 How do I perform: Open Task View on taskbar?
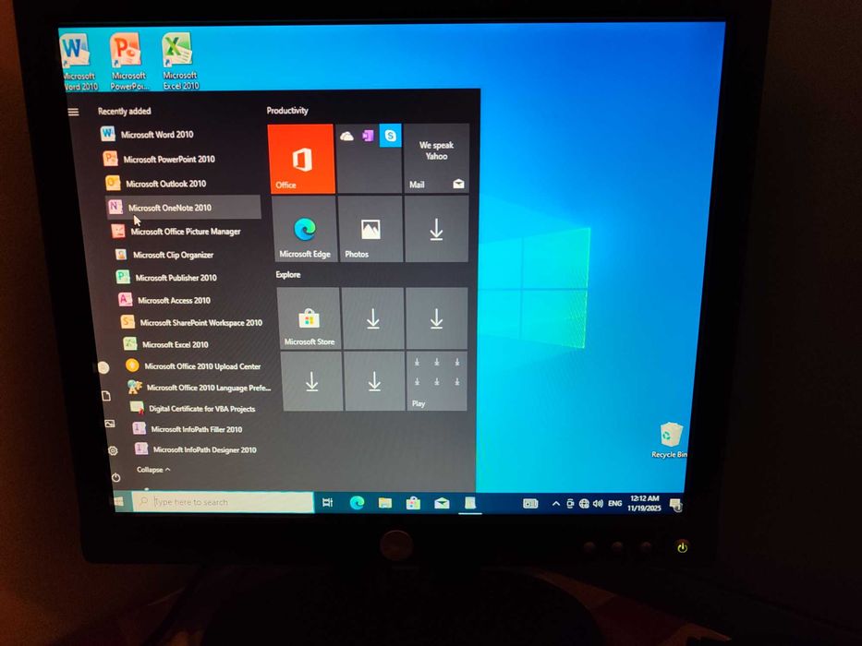[327, 502]
